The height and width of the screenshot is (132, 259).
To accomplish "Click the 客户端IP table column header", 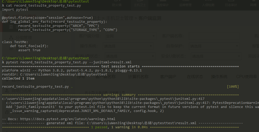I will (168, 77).
